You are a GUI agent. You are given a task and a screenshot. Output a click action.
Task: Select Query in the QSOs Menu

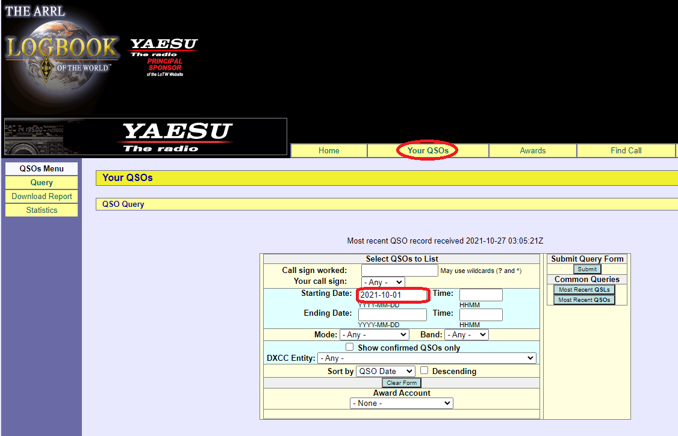tap(42, 183)
